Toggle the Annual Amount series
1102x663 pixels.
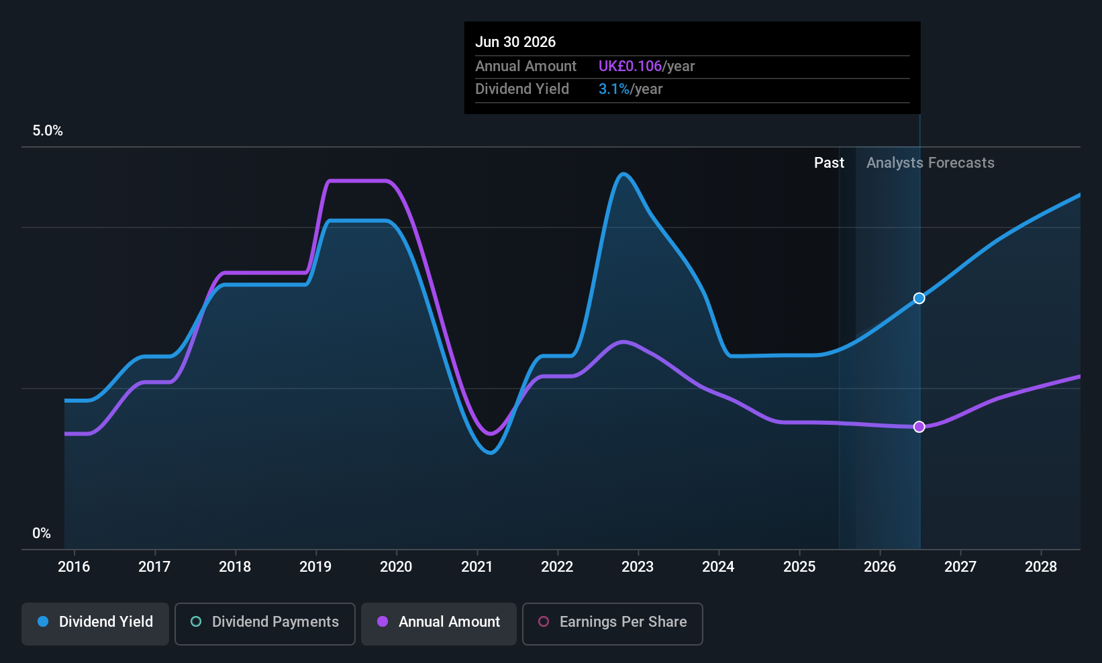[439, 623]
